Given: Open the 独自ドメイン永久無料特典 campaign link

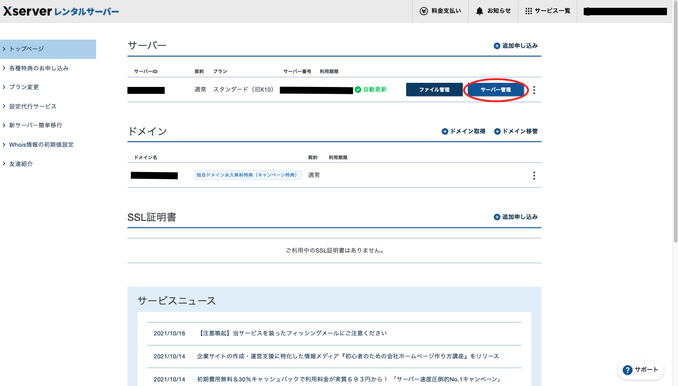Looking at the screenshot, I should (247, 175).
